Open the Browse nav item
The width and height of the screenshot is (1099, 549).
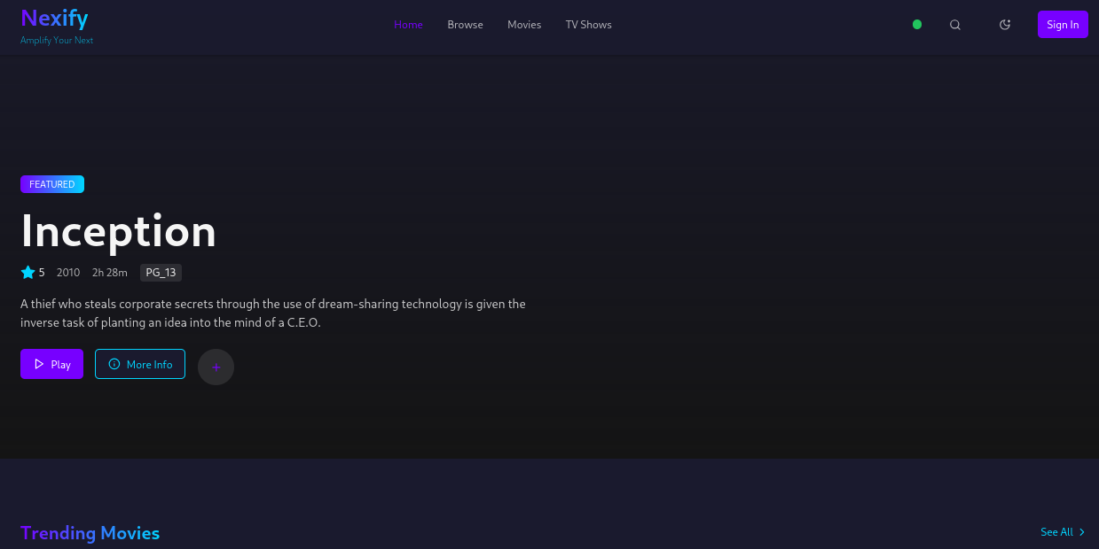click(x=465, y=25)
